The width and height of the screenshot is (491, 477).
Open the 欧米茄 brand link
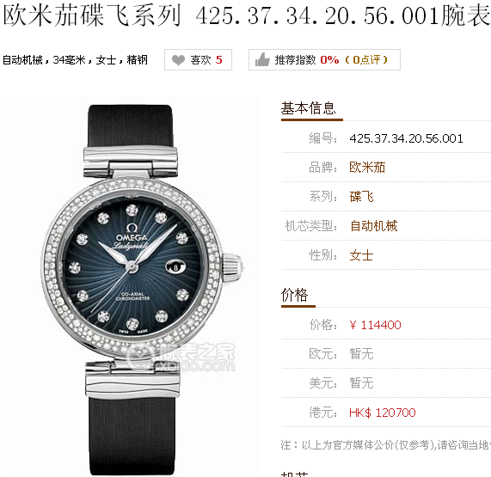coord(367,167)
